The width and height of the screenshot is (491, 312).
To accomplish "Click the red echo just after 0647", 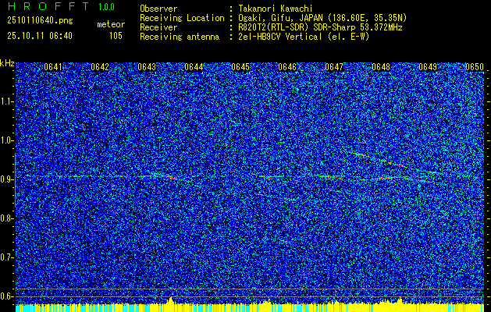I will pos(336,177).
